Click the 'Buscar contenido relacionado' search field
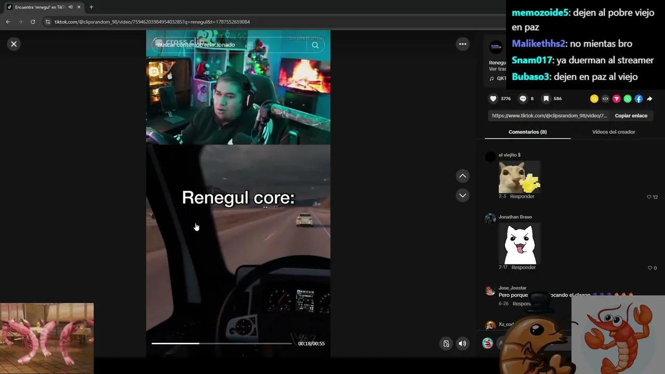This screenshot has width=665, height=374. 232,45
